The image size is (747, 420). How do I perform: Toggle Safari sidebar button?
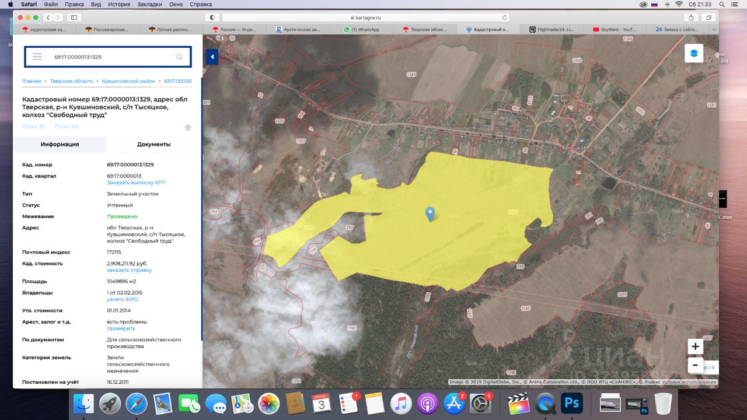[74, 17]
